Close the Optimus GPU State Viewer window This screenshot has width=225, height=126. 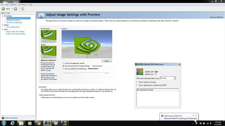(x=179, y=64)
